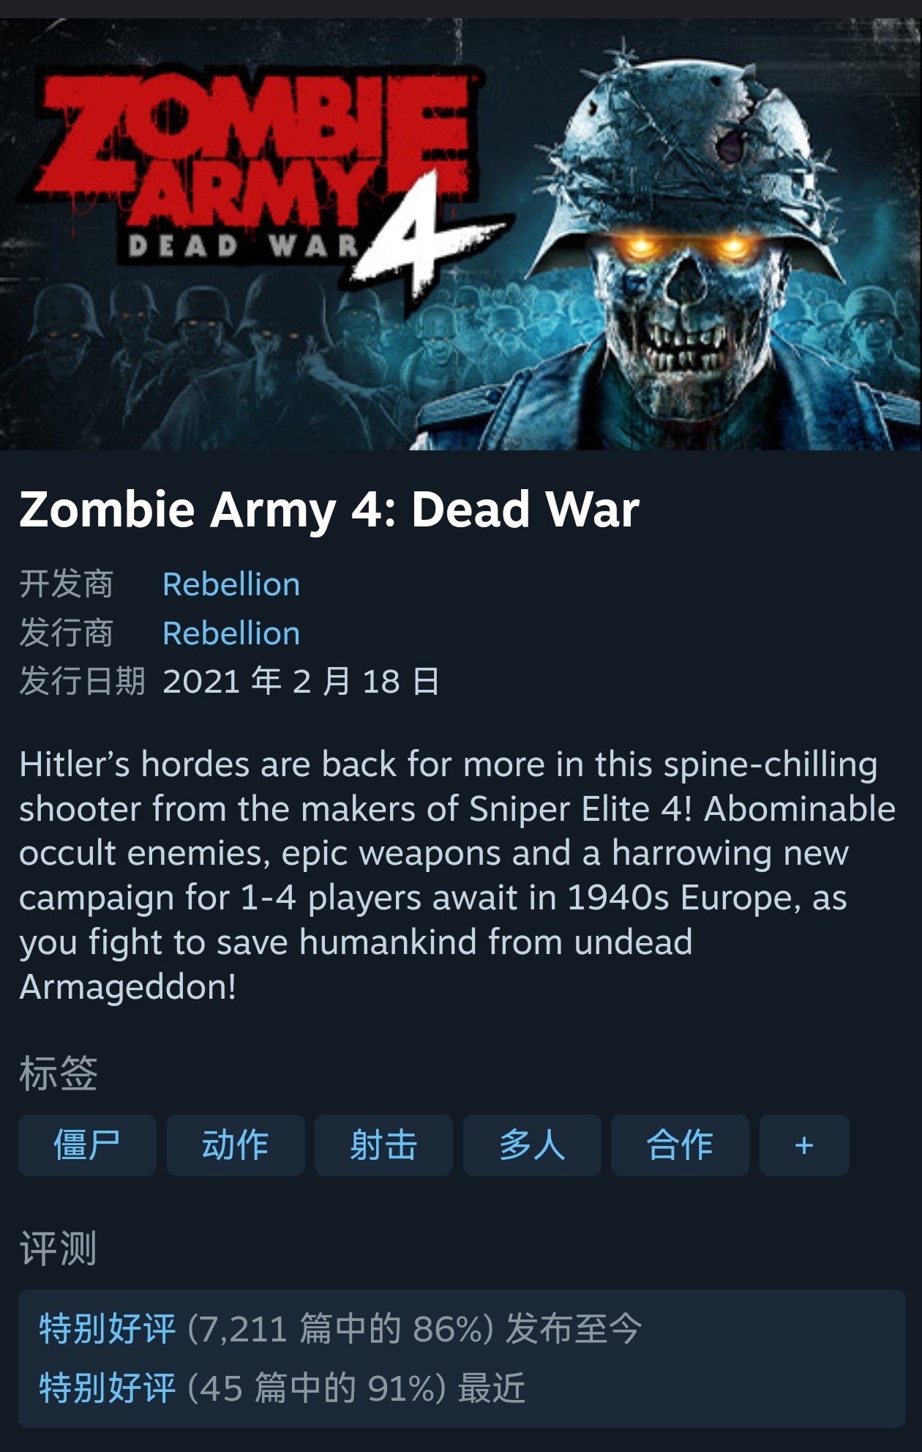Click the 发行日期 label
922x1452 pixels.
82,681
